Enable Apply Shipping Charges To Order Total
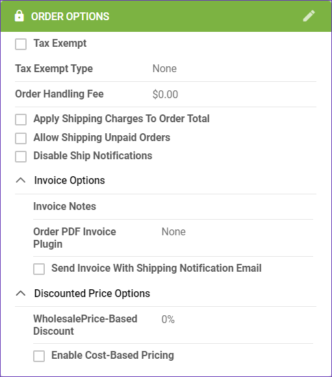 pos(21,120)
